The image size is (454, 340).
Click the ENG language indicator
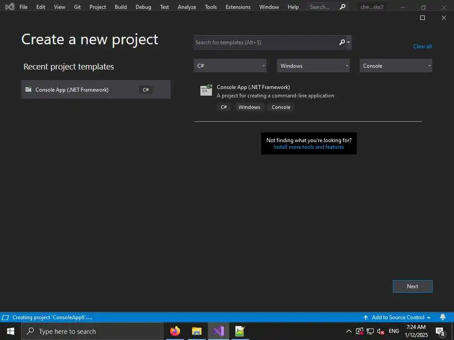point(394,331)
